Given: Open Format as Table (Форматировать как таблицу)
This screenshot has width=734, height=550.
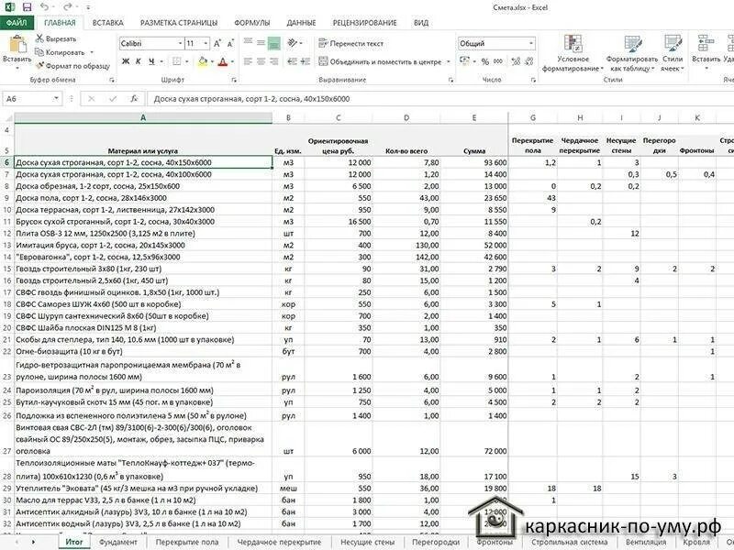Looking at the screenshot, I should [x=631, y=53].
